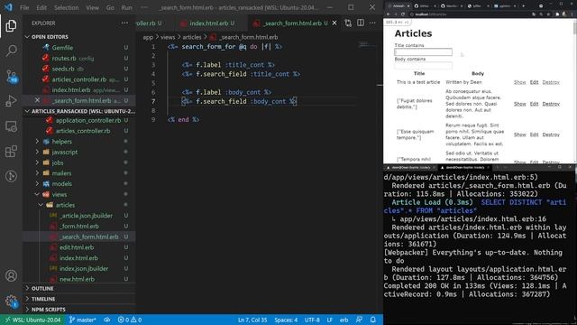Expand the mailers folder
The height and width of the screenshot is (325, 577).
(61, 173)
